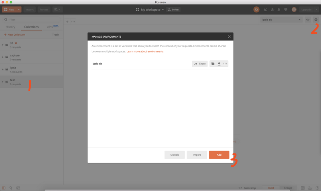Open the help question mark icon
The height and width of the screenshot is (191, 321).
click(317, 188)
